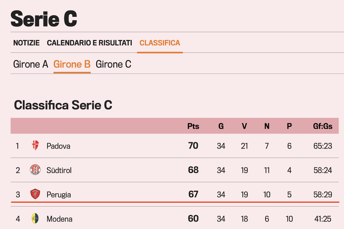Click the Classifica Serie C heading
Screen dimensions: 344x229
[x=63, y=105]
